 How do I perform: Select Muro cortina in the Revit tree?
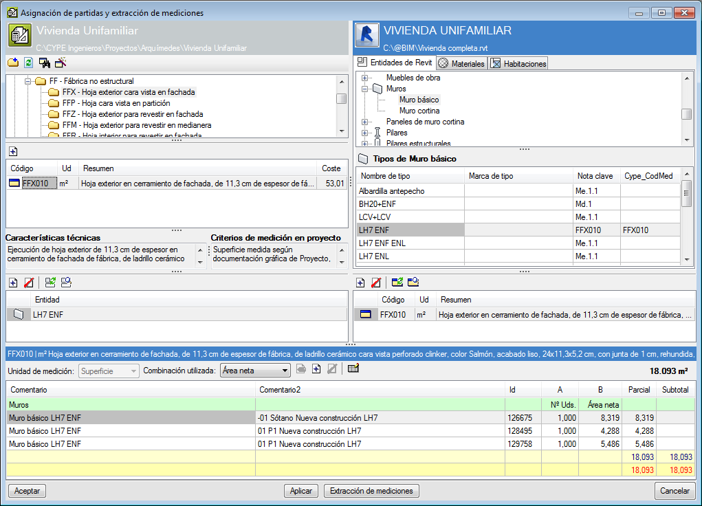pyautogui.click(x=419, y=111)
